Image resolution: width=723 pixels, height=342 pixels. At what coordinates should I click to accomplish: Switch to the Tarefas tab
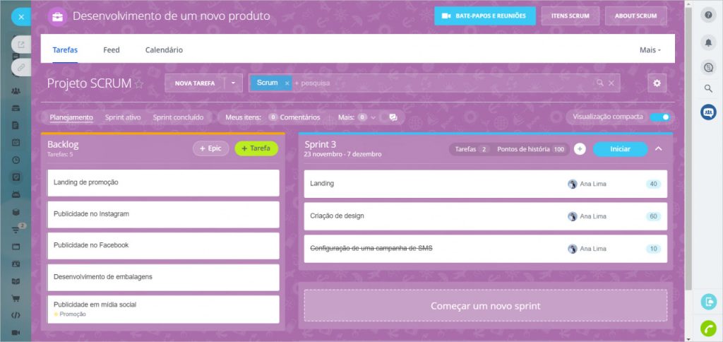click(65, 50)
